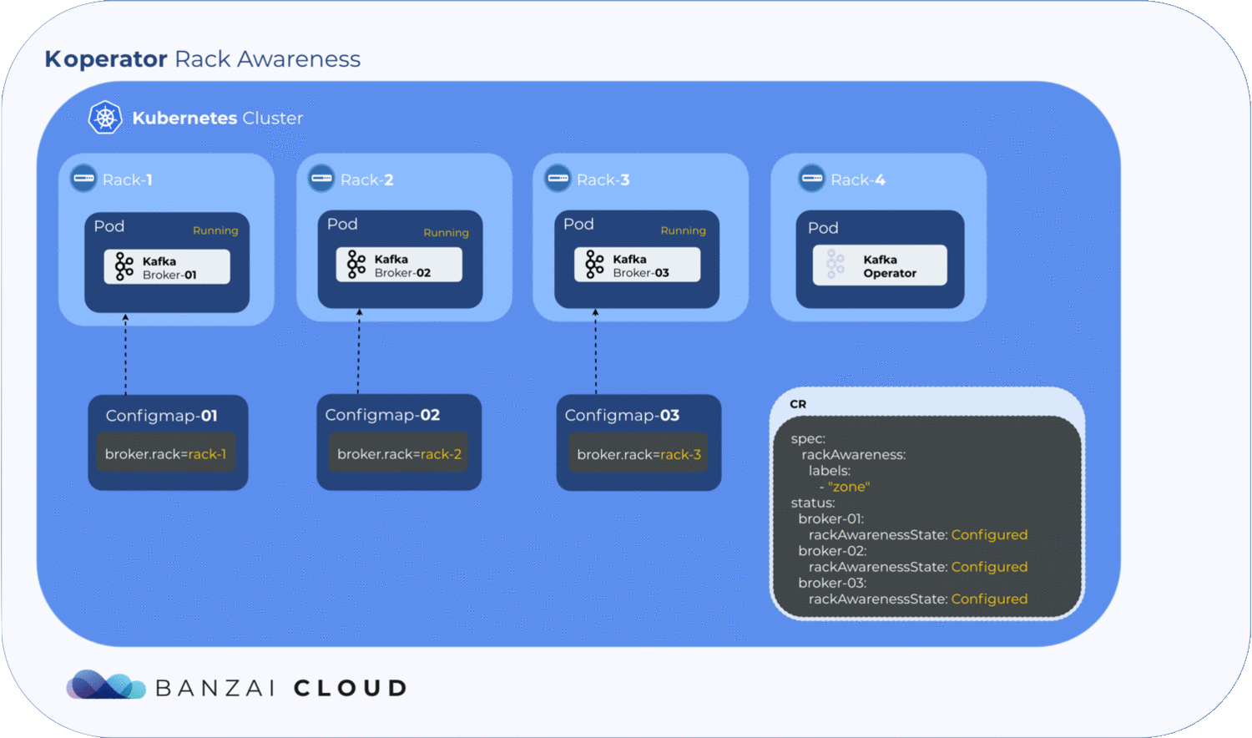1252x738 pixels.
Task: Select the Kafka Operator box
Action: click(880, 265)
